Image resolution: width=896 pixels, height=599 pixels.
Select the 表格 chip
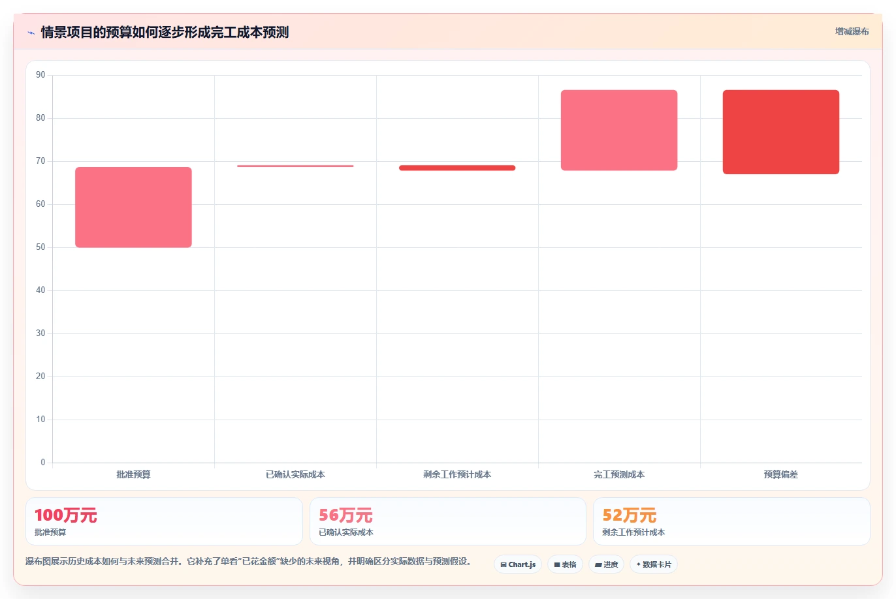point(565,564)
